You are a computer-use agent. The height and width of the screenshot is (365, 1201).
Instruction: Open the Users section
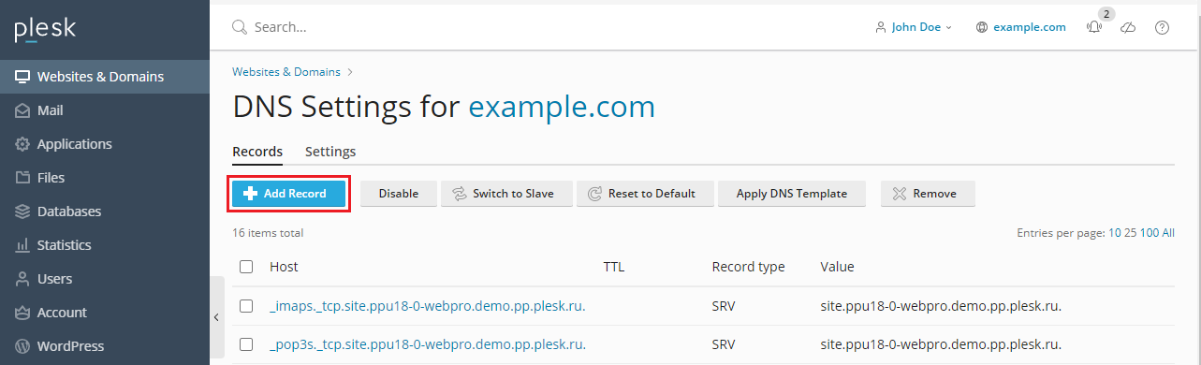(x=105, y=279)
